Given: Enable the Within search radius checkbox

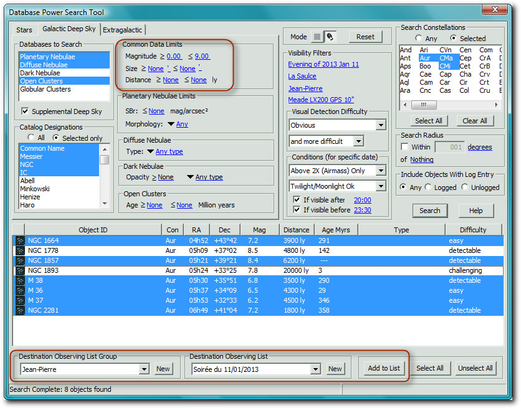Looking at the screenshot, I should [404, 146].
